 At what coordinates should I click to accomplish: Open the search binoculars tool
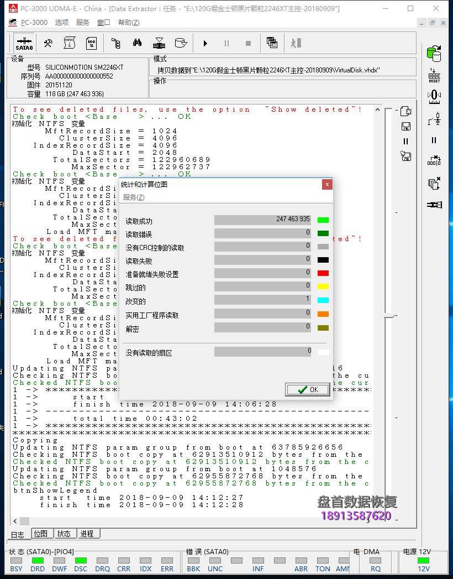(x=138, y=43)
